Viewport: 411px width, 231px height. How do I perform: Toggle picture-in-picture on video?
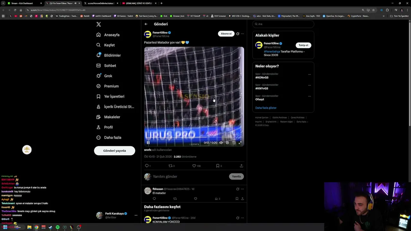234,143
